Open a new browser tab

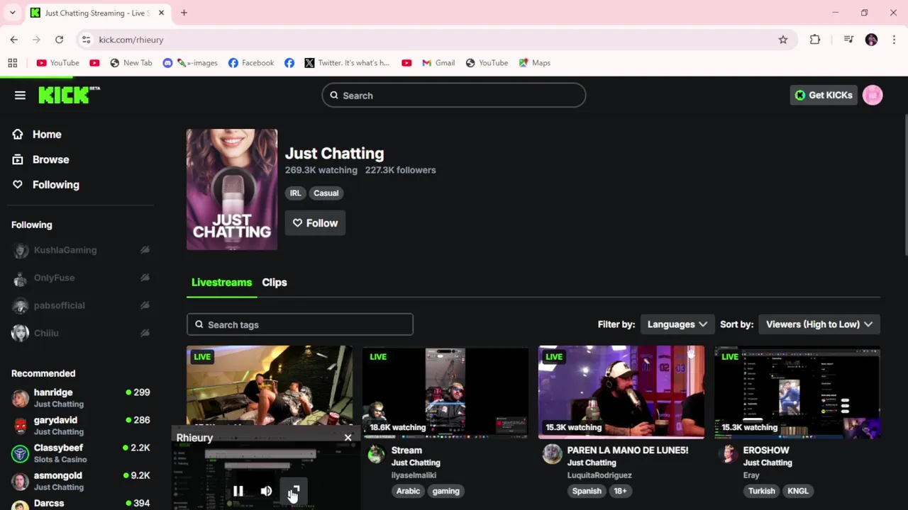(184, 13)
